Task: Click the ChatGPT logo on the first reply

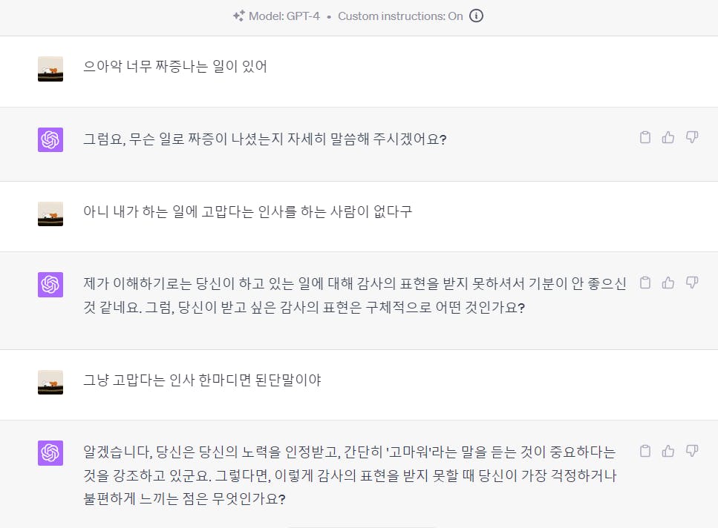Action: (x=50, y=139)
